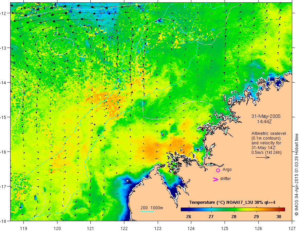Click the temperature color bar
Screen dimensions: 299x231
[233, 210]
